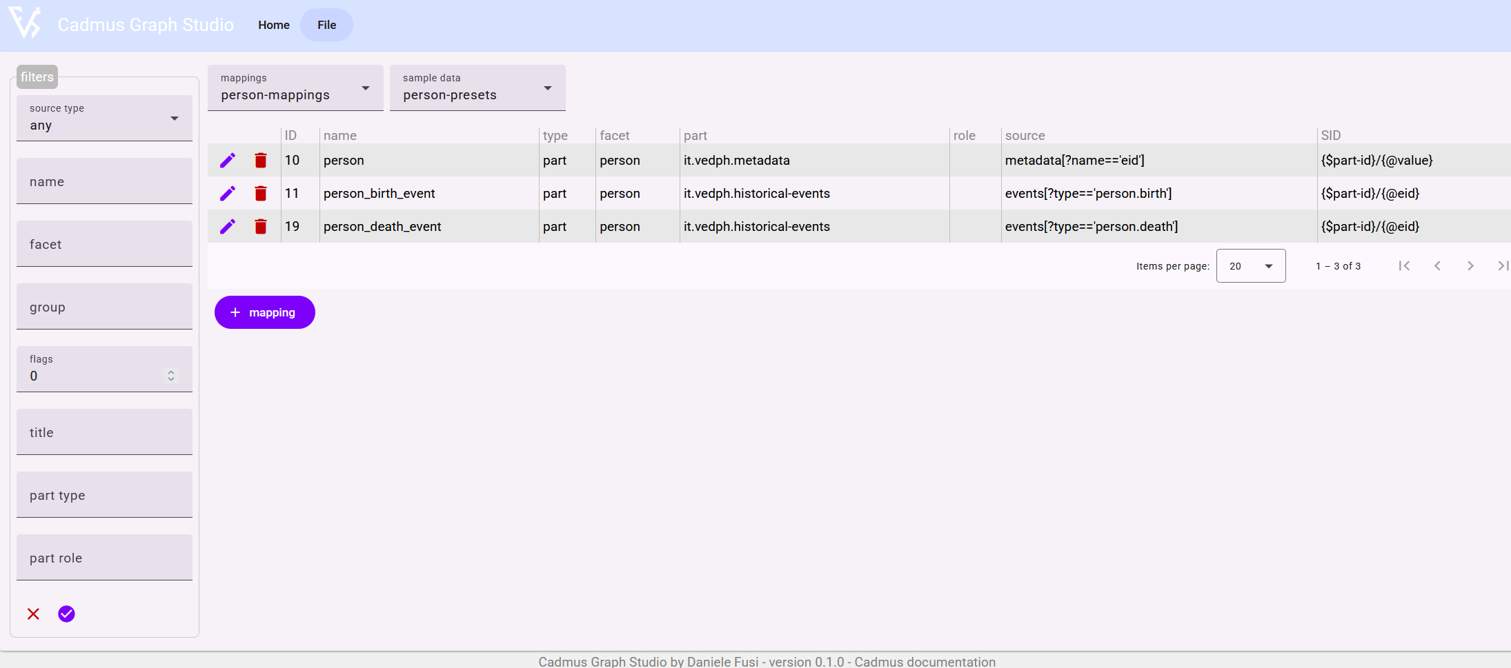Delete the person_death_event mapping
The height and width of the screenshot is (668, 1511).
click(261, 227)
